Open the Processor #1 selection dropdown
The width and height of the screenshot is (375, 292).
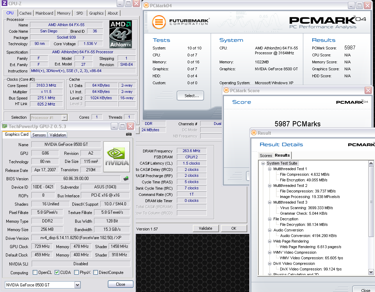coord(64,117)
